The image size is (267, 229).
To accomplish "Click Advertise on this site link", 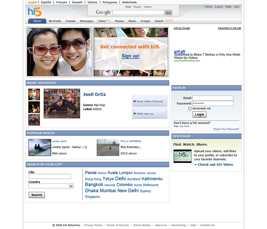I will click(230, 28).
